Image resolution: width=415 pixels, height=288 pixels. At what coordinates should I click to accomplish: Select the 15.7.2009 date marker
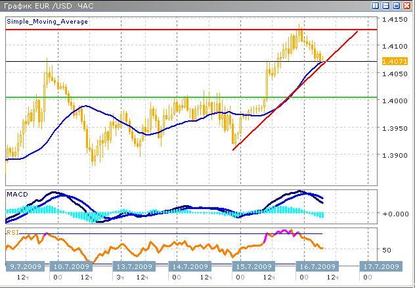(253, 267)
